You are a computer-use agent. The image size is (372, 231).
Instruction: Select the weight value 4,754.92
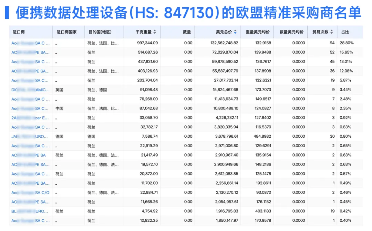(x=150, y=211)
